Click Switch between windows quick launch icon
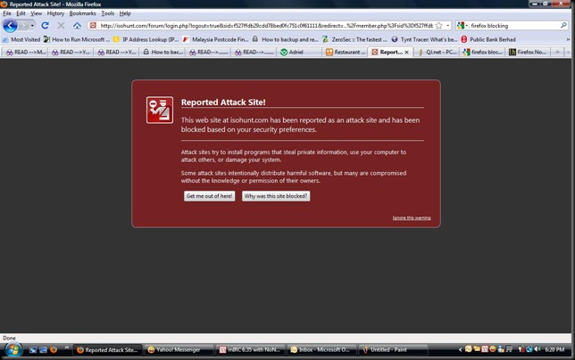This screenshot has height=360, width=575. coord(43,350)
